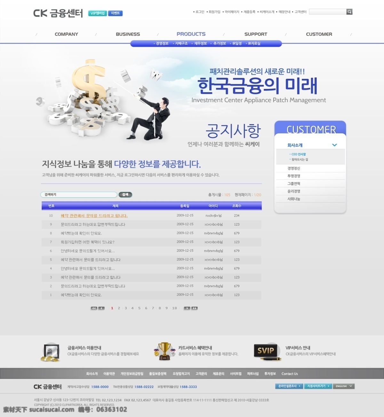Click the gold trophy card service icon

point(164,351)
